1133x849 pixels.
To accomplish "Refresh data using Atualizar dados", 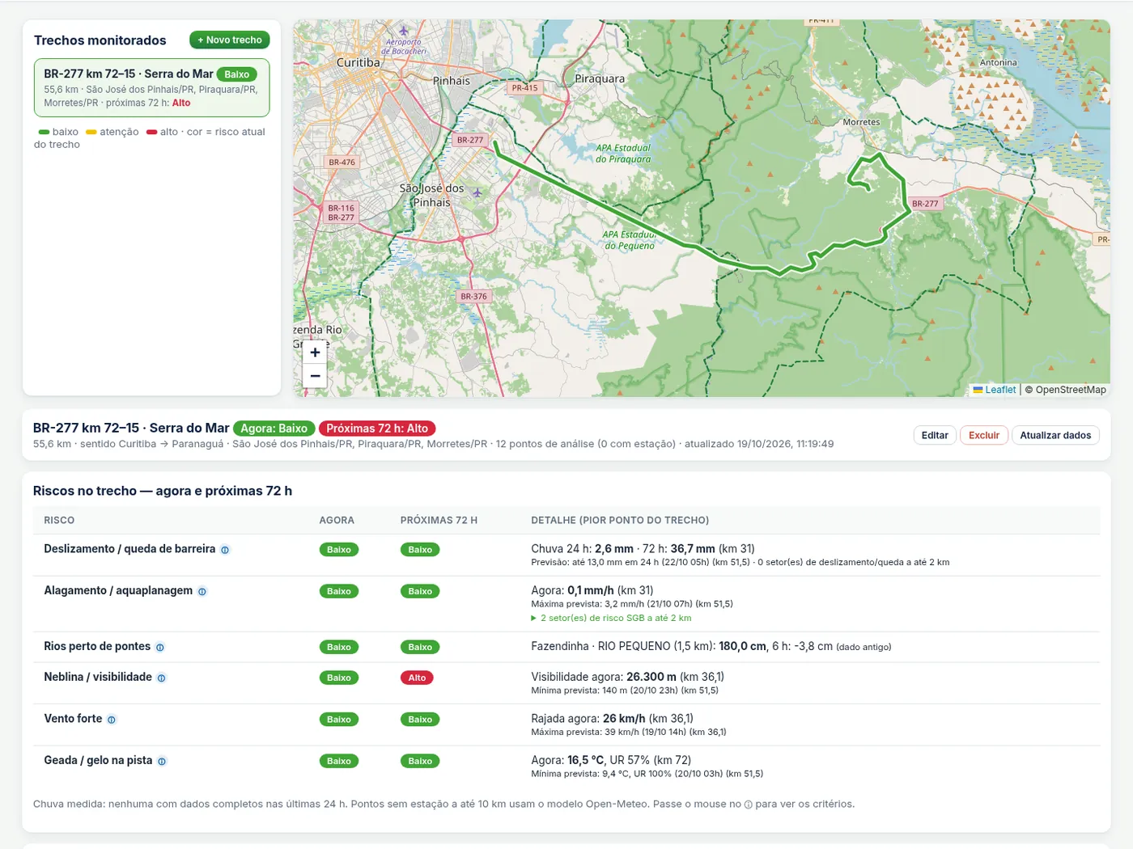I will (x=1055, y=435).
